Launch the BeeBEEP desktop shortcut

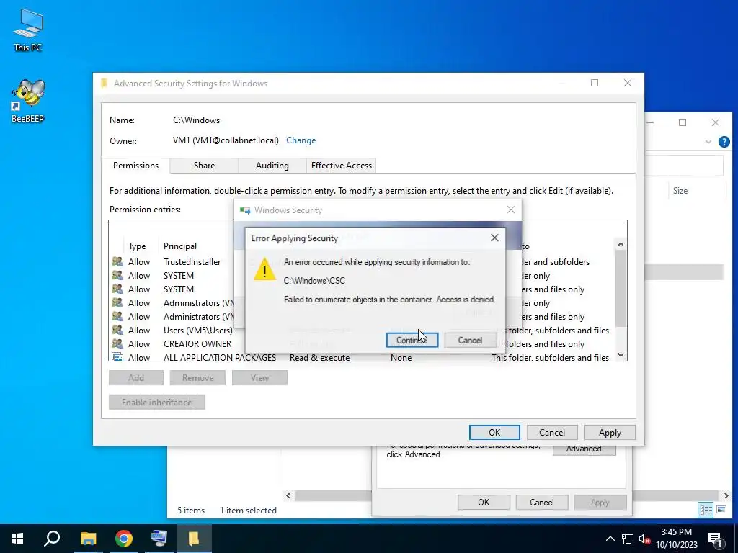(x=28, y=101)
